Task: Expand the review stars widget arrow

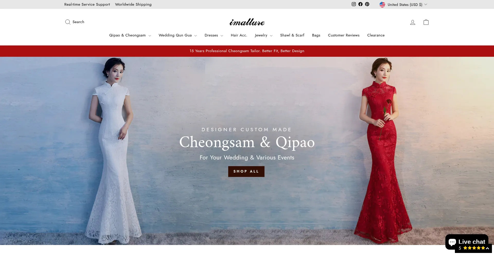Action: [x=487, y=248]
